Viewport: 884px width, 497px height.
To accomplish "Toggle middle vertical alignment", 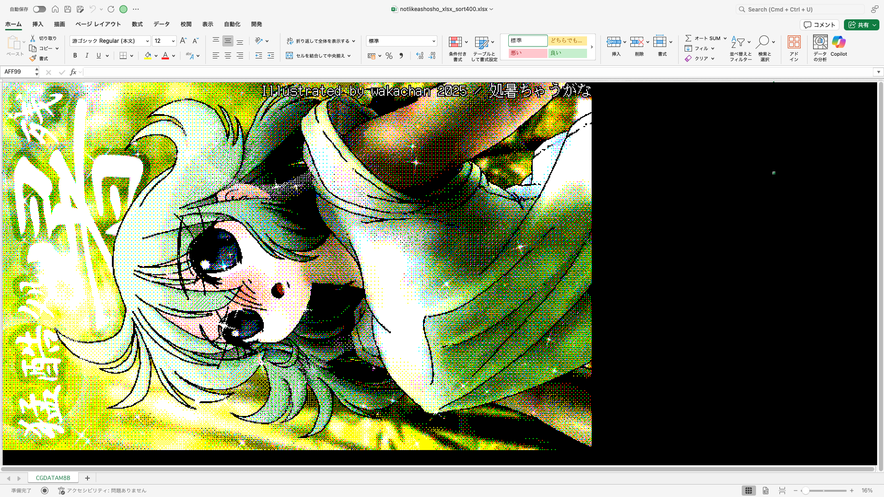I will pos(228,41).
